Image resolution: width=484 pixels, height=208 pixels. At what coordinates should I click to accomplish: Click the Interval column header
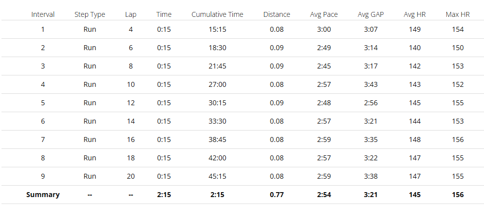pos(43,14)
